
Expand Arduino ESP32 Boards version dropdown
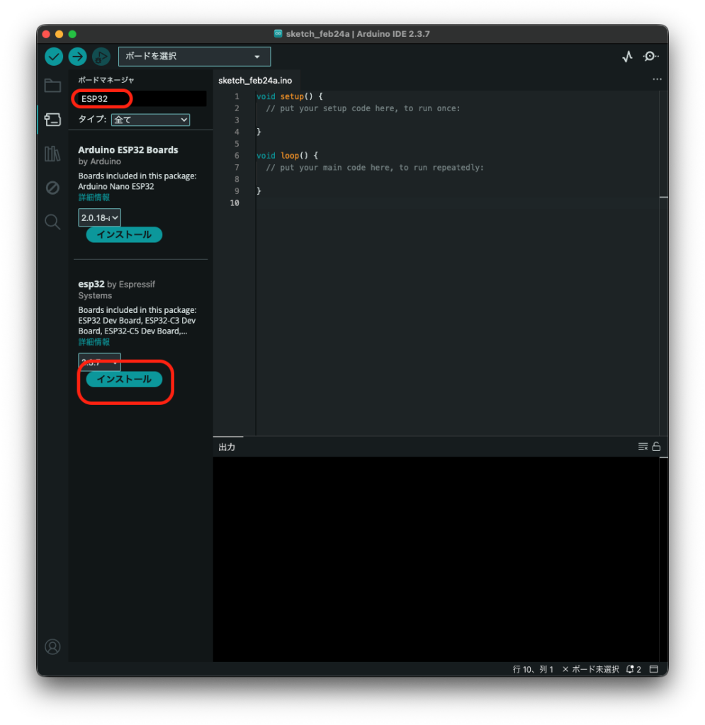tap(99, 217)
